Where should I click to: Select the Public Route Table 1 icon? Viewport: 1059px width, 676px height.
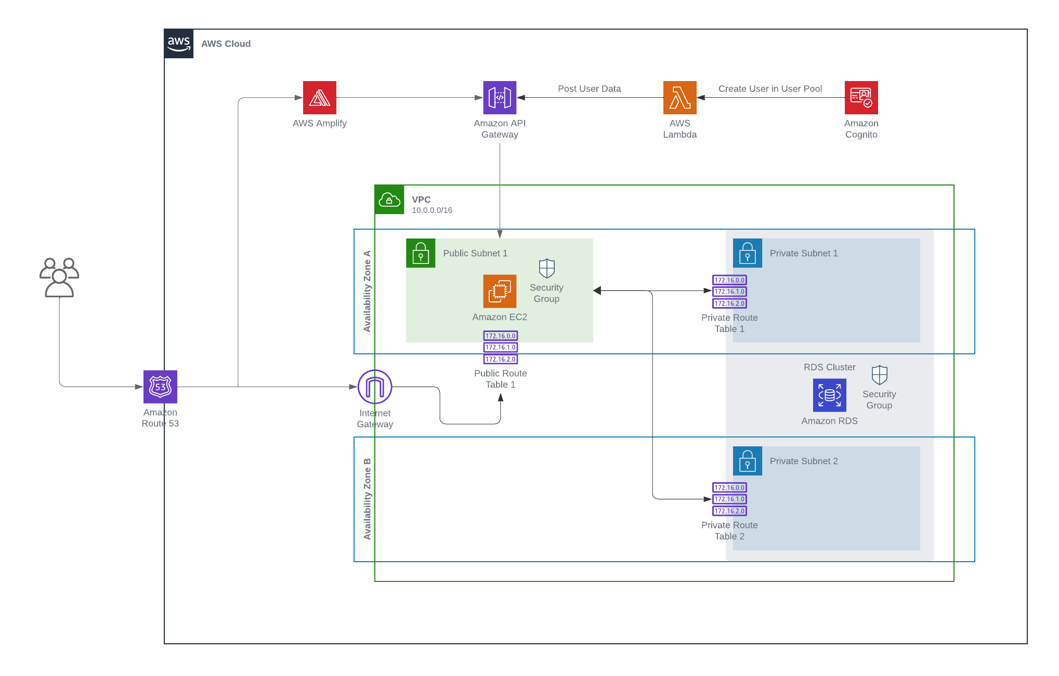point(501,348)
